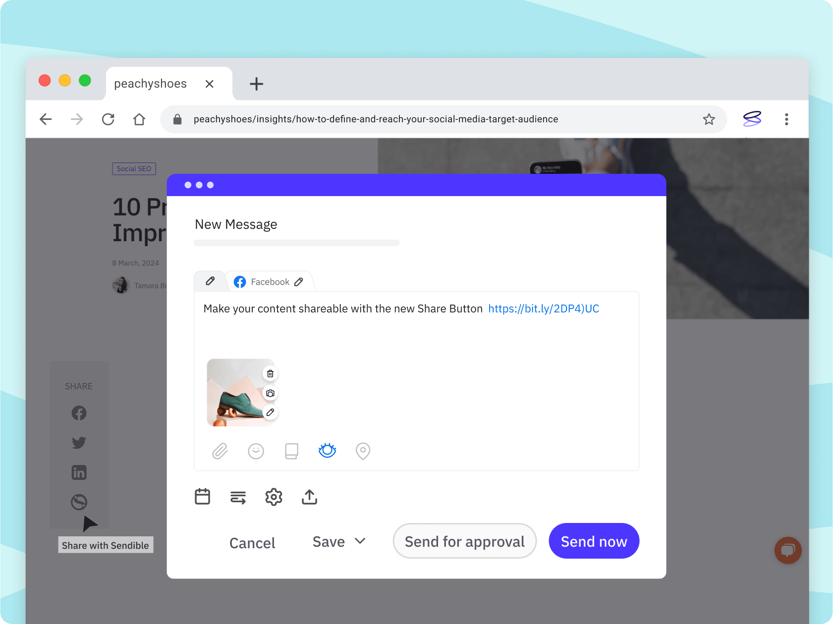Viewport: 833px width, 624px height.
Task: Click the LinkedIn share icon in sidebar
Action: click(x=79, y=472)
